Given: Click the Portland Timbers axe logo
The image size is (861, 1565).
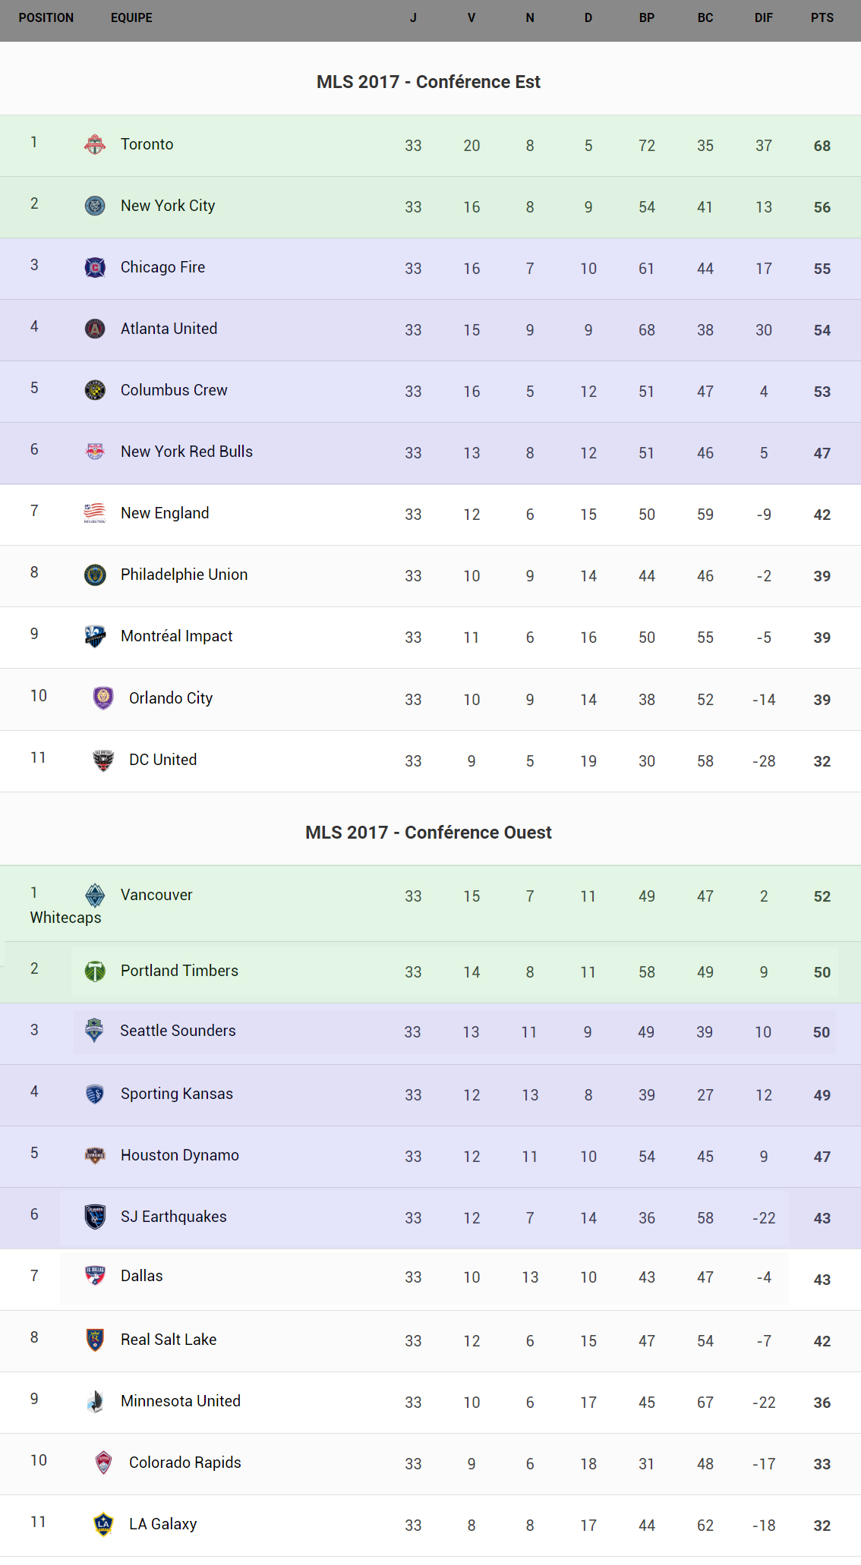Looking at the screenshot, I should tap(95, 971).
